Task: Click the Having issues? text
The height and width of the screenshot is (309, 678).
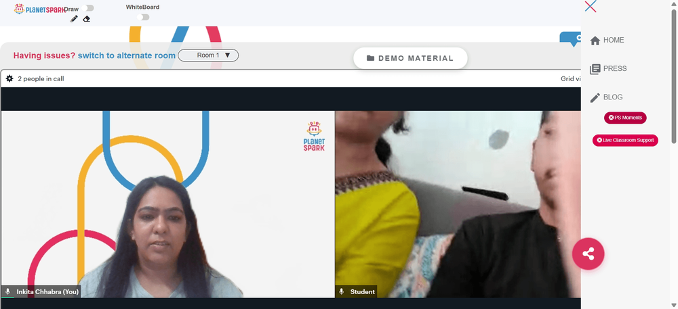Action: pyautogui.click(x=44, y=55)
